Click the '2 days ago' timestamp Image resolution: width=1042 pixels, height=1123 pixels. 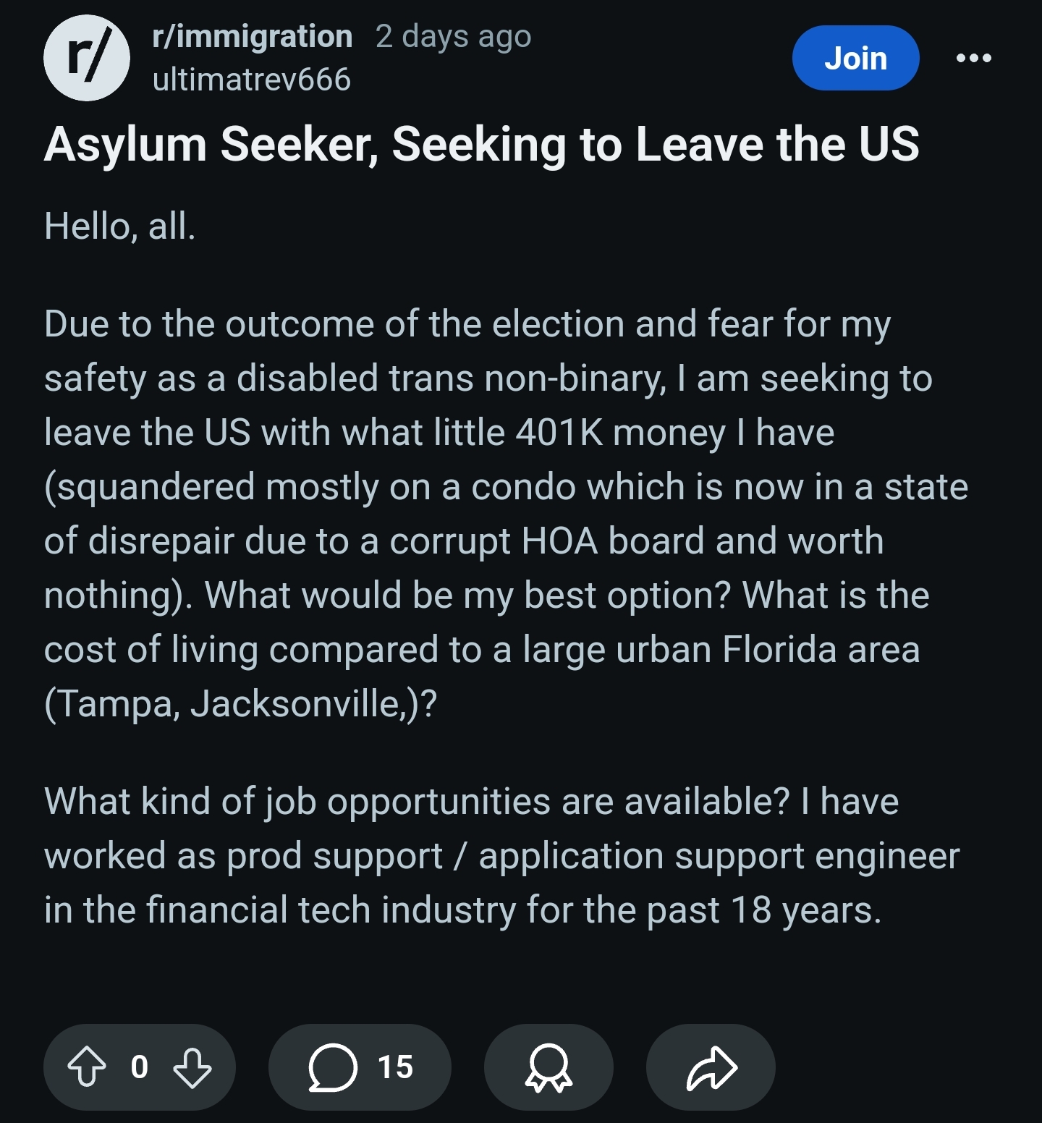coord(453,36)
